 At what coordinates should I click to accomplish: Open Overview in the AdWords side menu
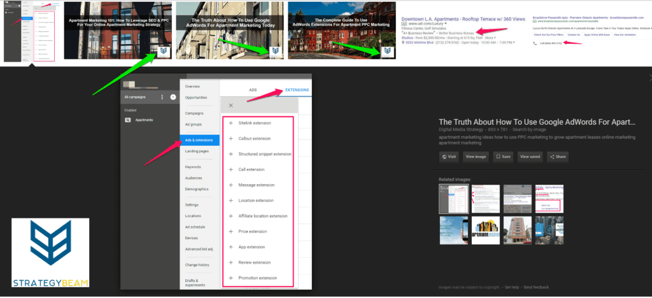coord(192,87)
